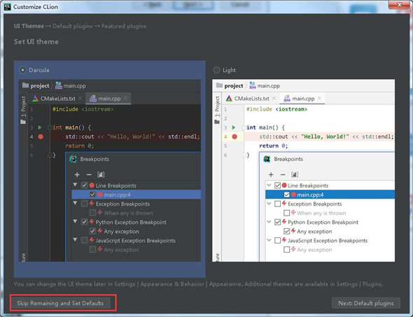This screenshot has width=413, height=317.
Task: Click the remove breakpoint minus icon in Darcula
Action: click(89, 174)
